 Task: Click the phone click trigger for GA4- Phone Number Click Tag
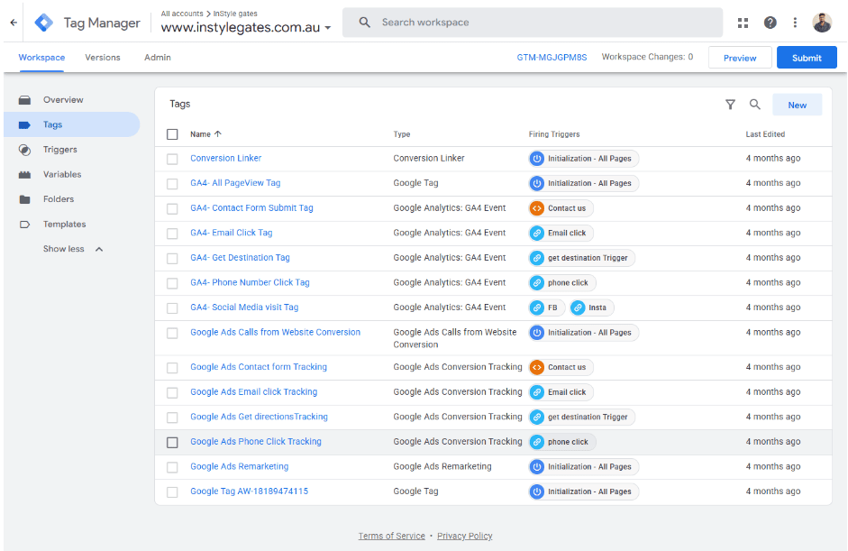[562, 283]
